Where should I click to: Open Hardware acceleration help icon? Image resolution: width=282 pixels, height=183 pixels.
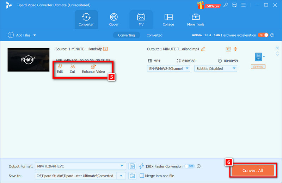(x=272, y=35)
